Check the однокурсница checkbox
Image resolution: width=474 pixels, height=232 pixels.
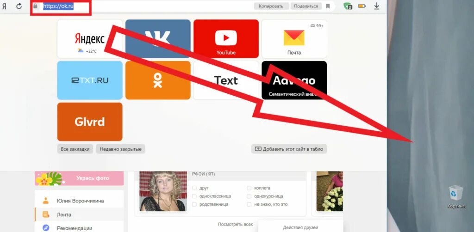click(x=249, y=196)
